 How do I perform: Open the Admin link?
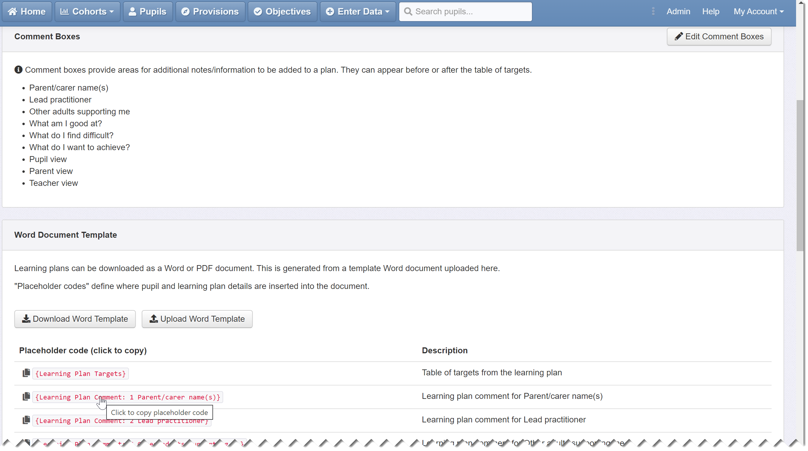coord(678,12)
